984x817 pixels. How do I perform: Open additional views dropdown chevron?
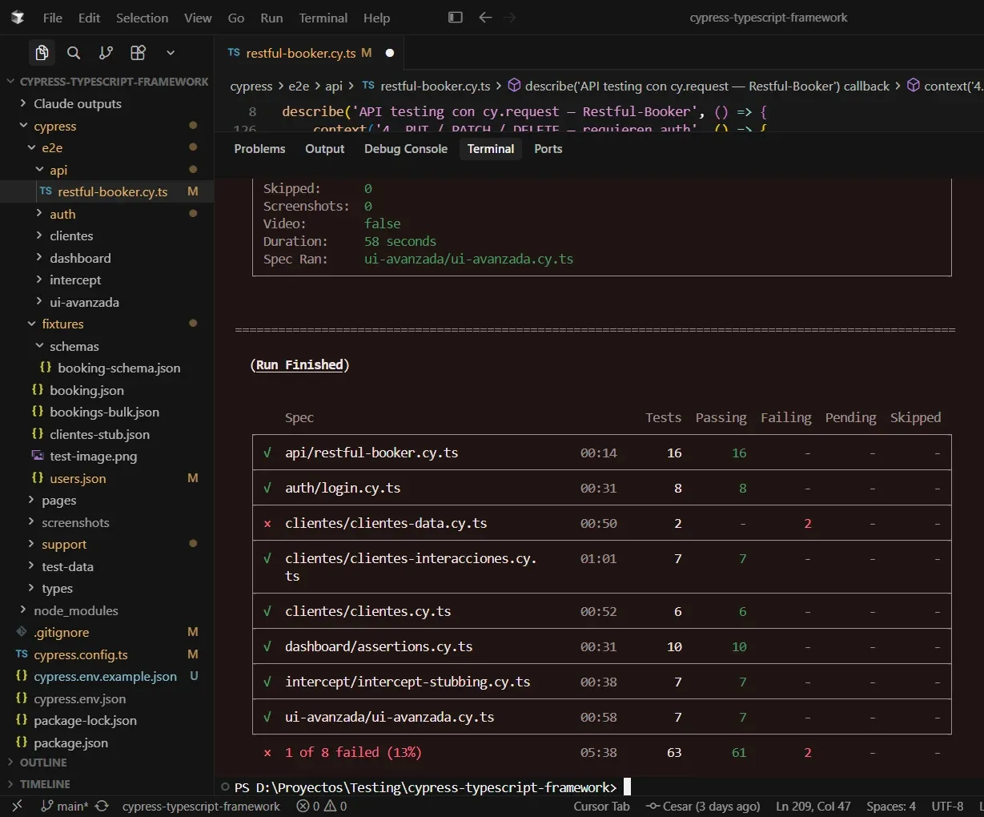click(171, 53)
